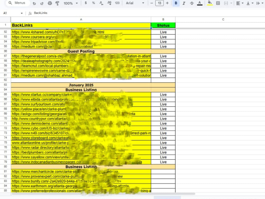This screenshot has height=199, width=265.
Task: Select column B header
Action: pos(163,19)
